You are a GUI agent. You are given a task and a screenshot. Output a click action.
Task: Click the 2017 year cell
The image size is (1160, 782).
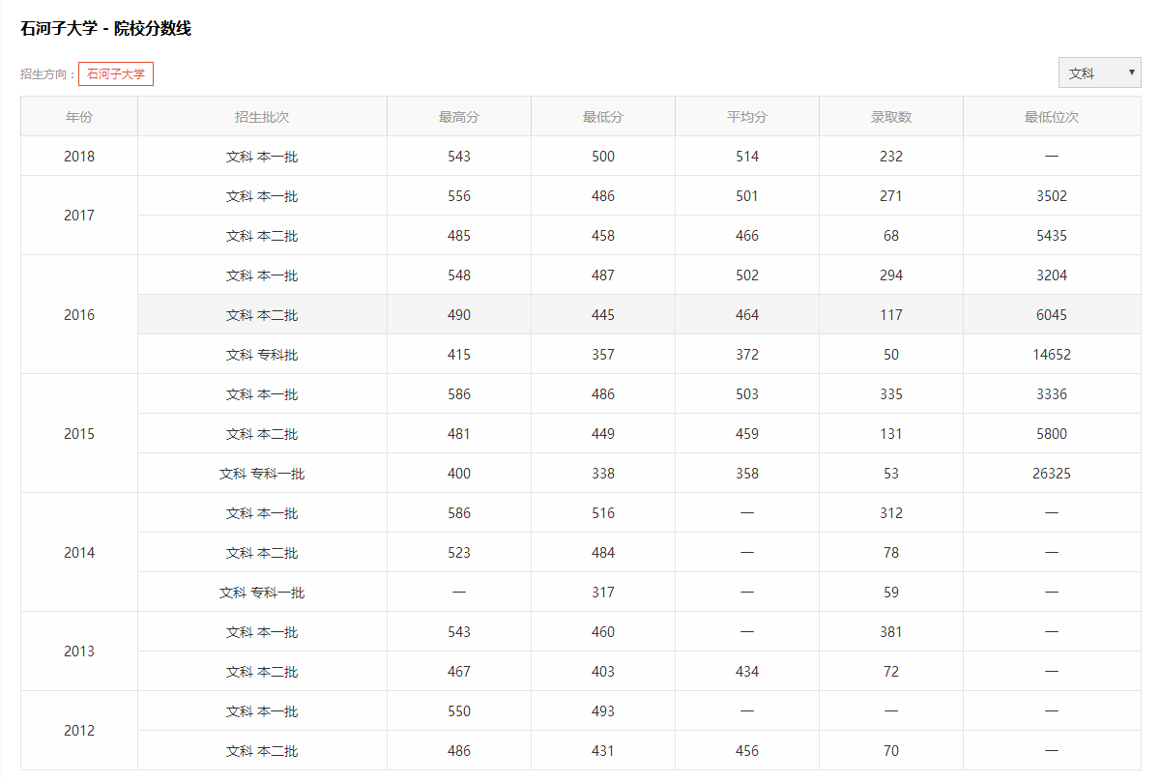pyautogui.click(x=79, y=216)
